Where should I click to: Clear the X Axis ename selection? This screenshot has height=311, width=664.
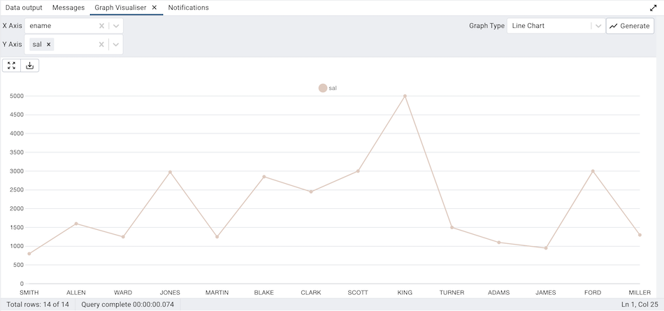[x=101, y=26]
